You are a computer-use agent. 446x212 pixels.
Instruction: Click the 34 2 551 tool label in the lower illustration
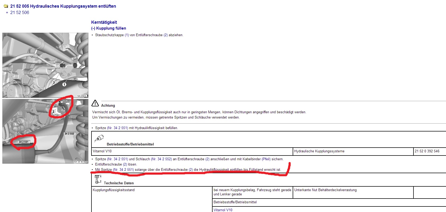[x=24, y=142]
